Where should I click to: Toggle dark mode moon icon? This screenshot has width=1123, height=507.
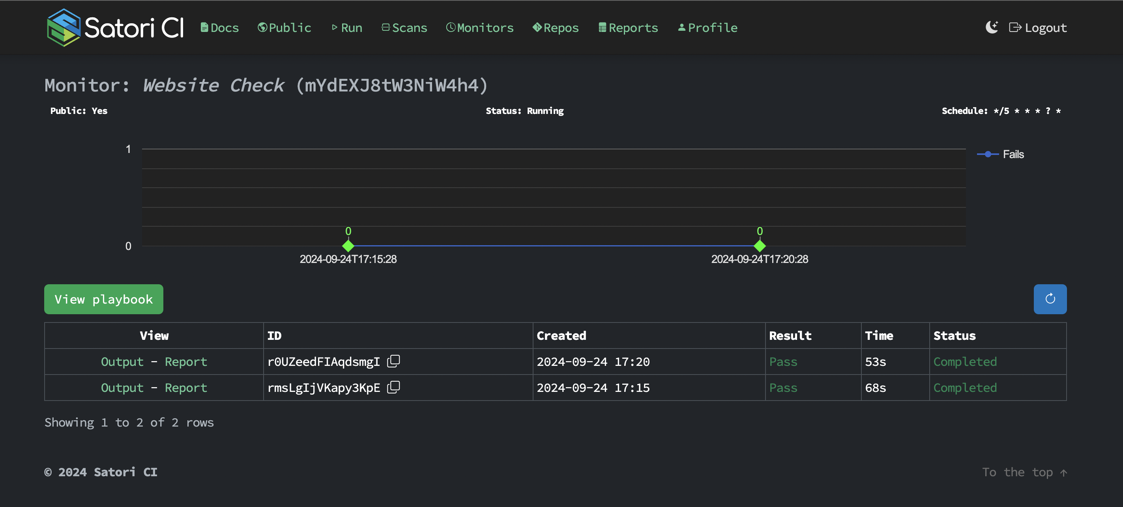point(992,28)
